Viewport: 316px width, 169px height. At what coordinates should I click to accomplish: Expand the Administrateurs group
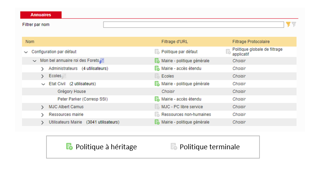[42, 68]
